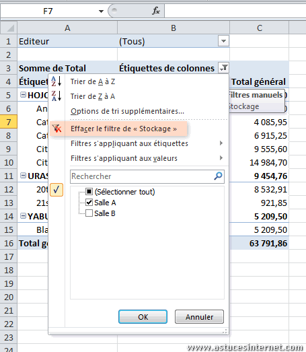Confirm with the OK button
This screenshot has width=306, height=352.
coord(143,317)
